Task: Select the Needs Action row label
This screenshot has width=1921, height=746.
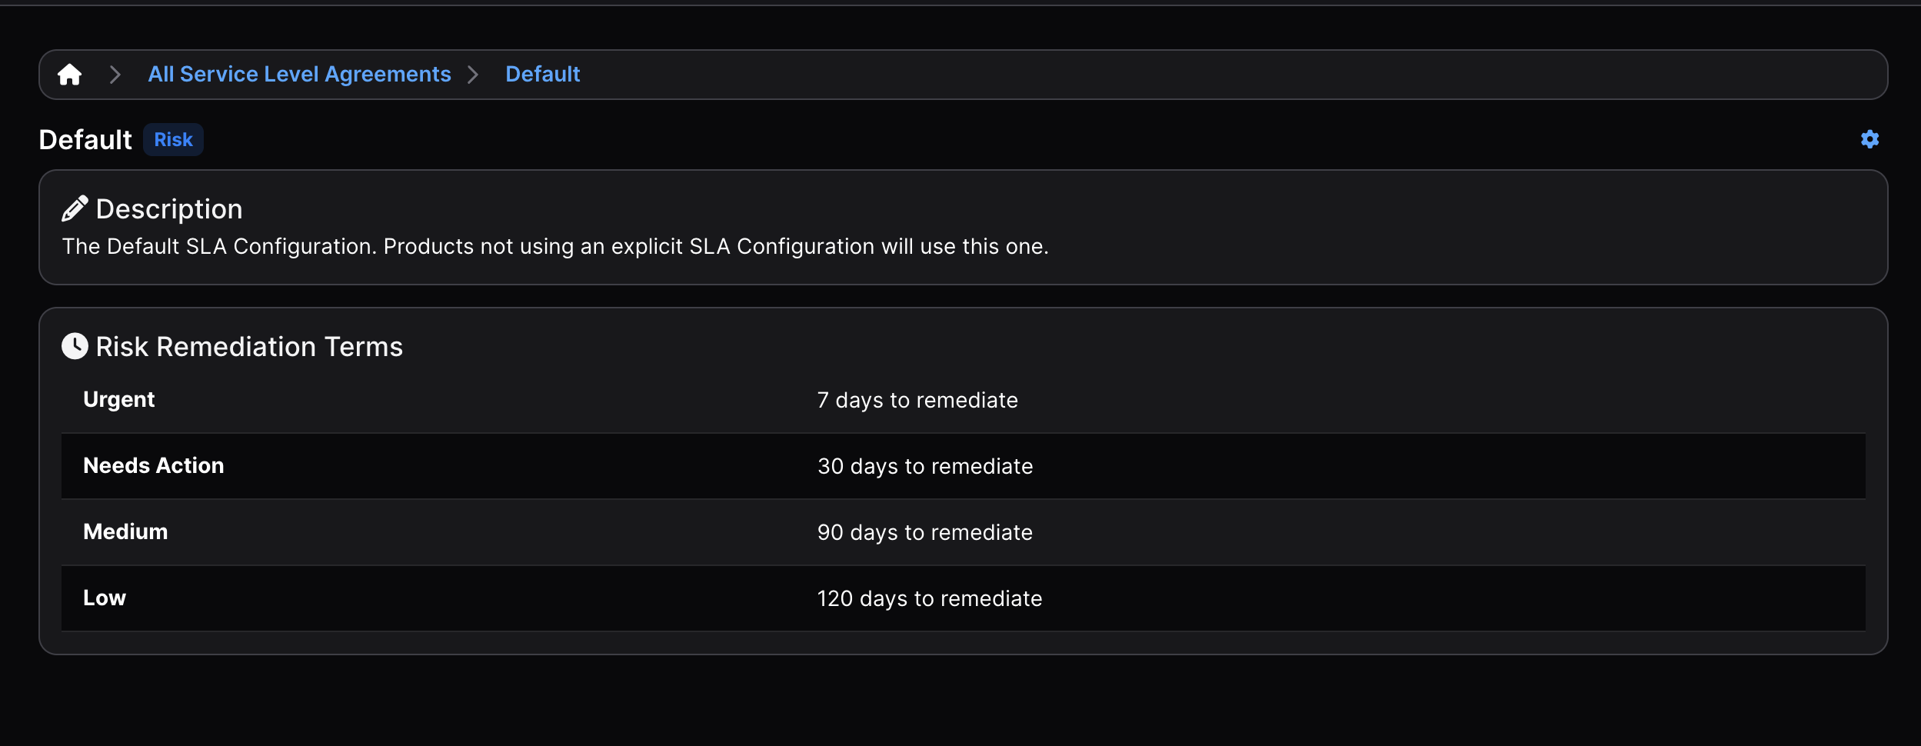Action: (153, 466)
